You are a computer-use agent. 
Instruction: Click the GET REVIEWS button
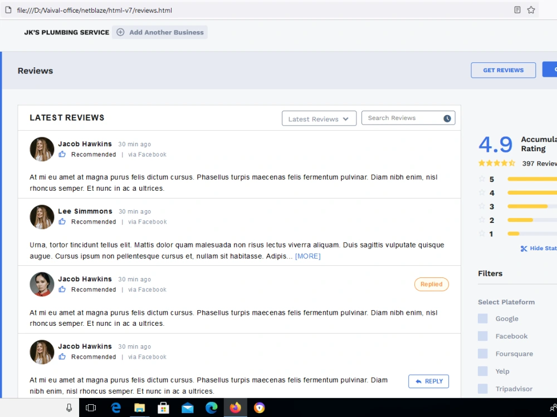point(503,70)
